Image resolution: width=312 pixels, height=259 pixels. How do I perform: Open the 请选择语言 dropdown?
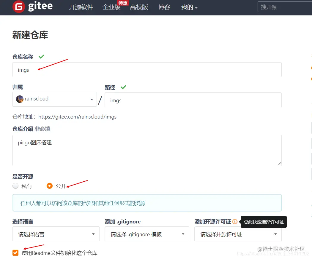[x=56, y=234]
